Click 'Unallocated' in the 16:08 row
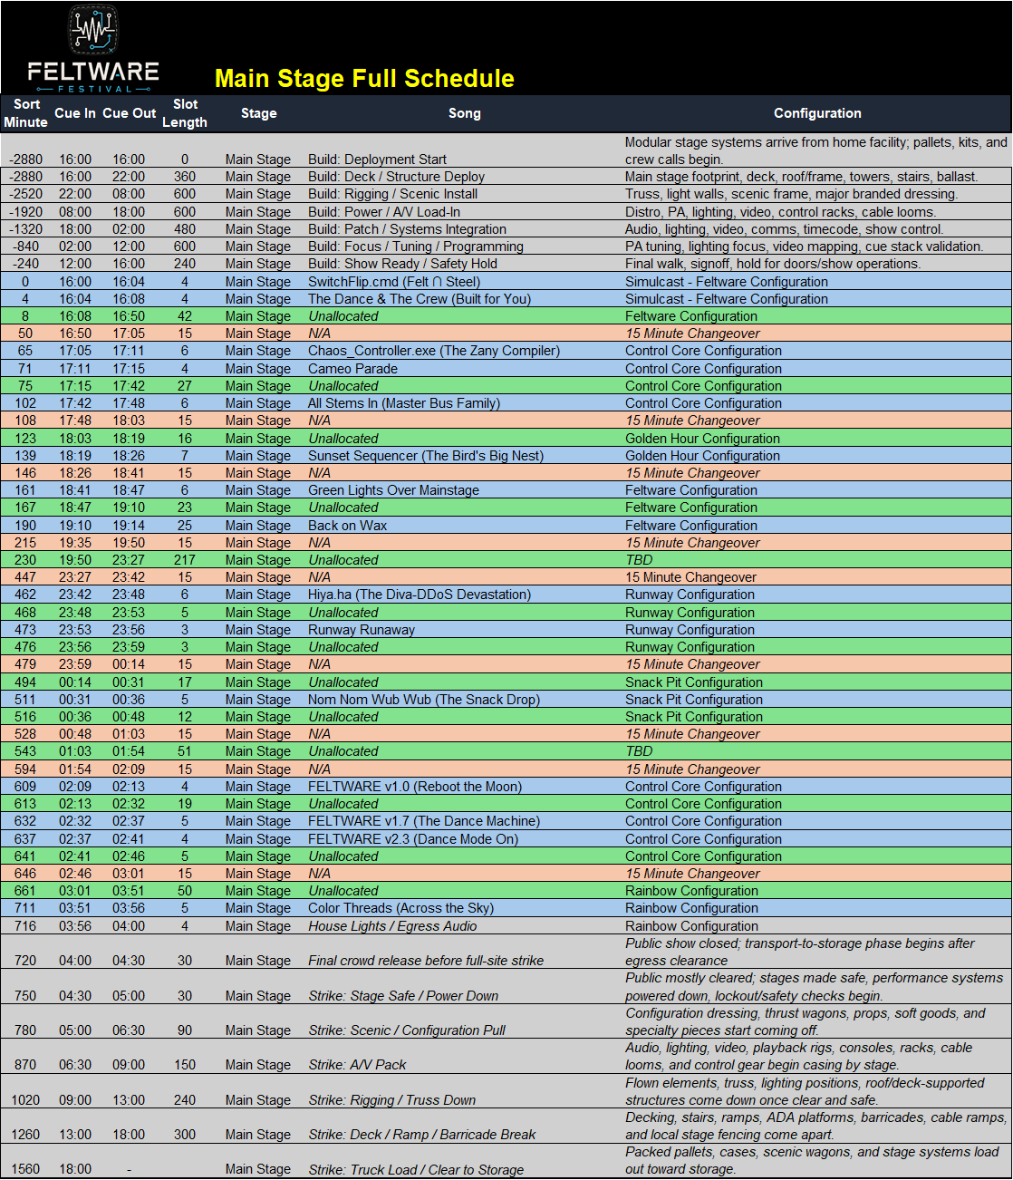Screen dimensions: 1013x1180 click(343, 316)
